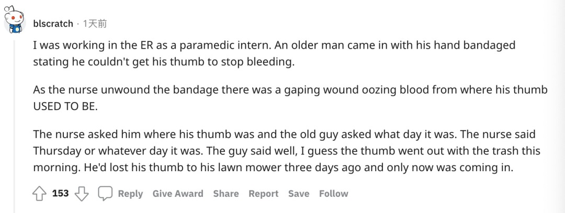
Task: Report the comment
Action: click(263, 194)
